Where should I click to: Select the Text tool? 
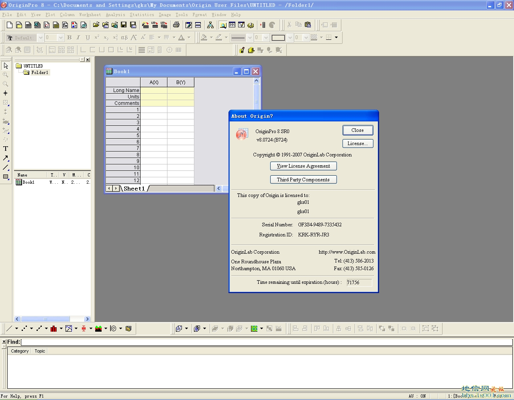[x=6, y=149]
